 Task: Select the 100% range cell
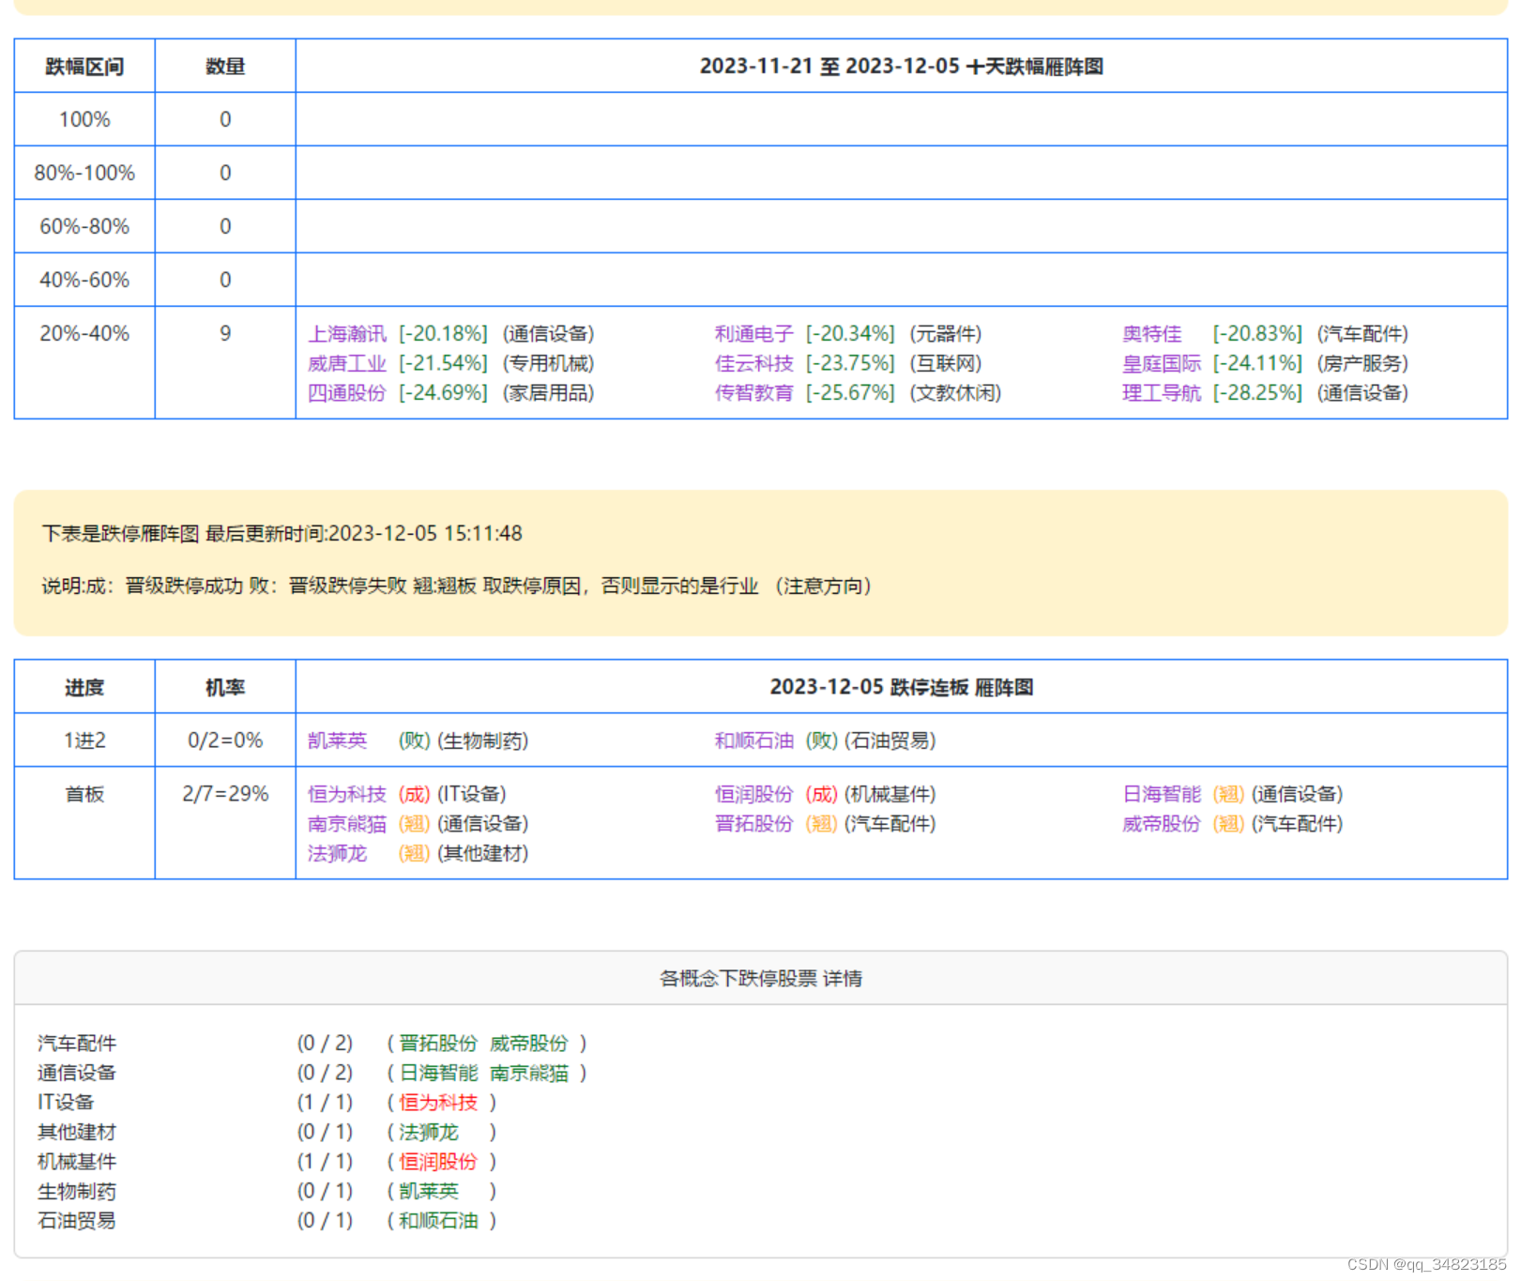(x=84, y=119)
